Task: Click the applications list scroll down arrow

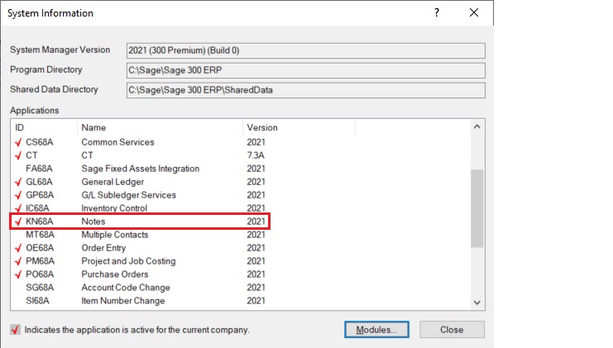Action: pos(477,303)
